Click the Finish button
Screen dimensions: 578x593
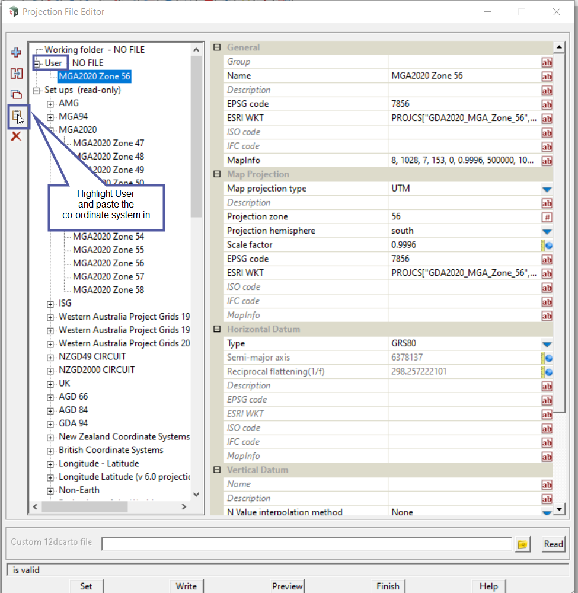(x=388, y=586)
